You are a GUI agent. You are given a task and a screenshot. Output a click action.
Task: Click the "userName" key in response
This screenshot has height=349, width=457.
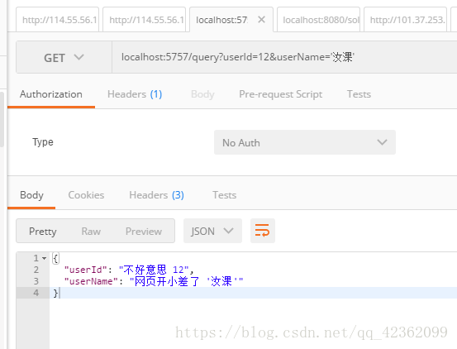coord(91,281)
